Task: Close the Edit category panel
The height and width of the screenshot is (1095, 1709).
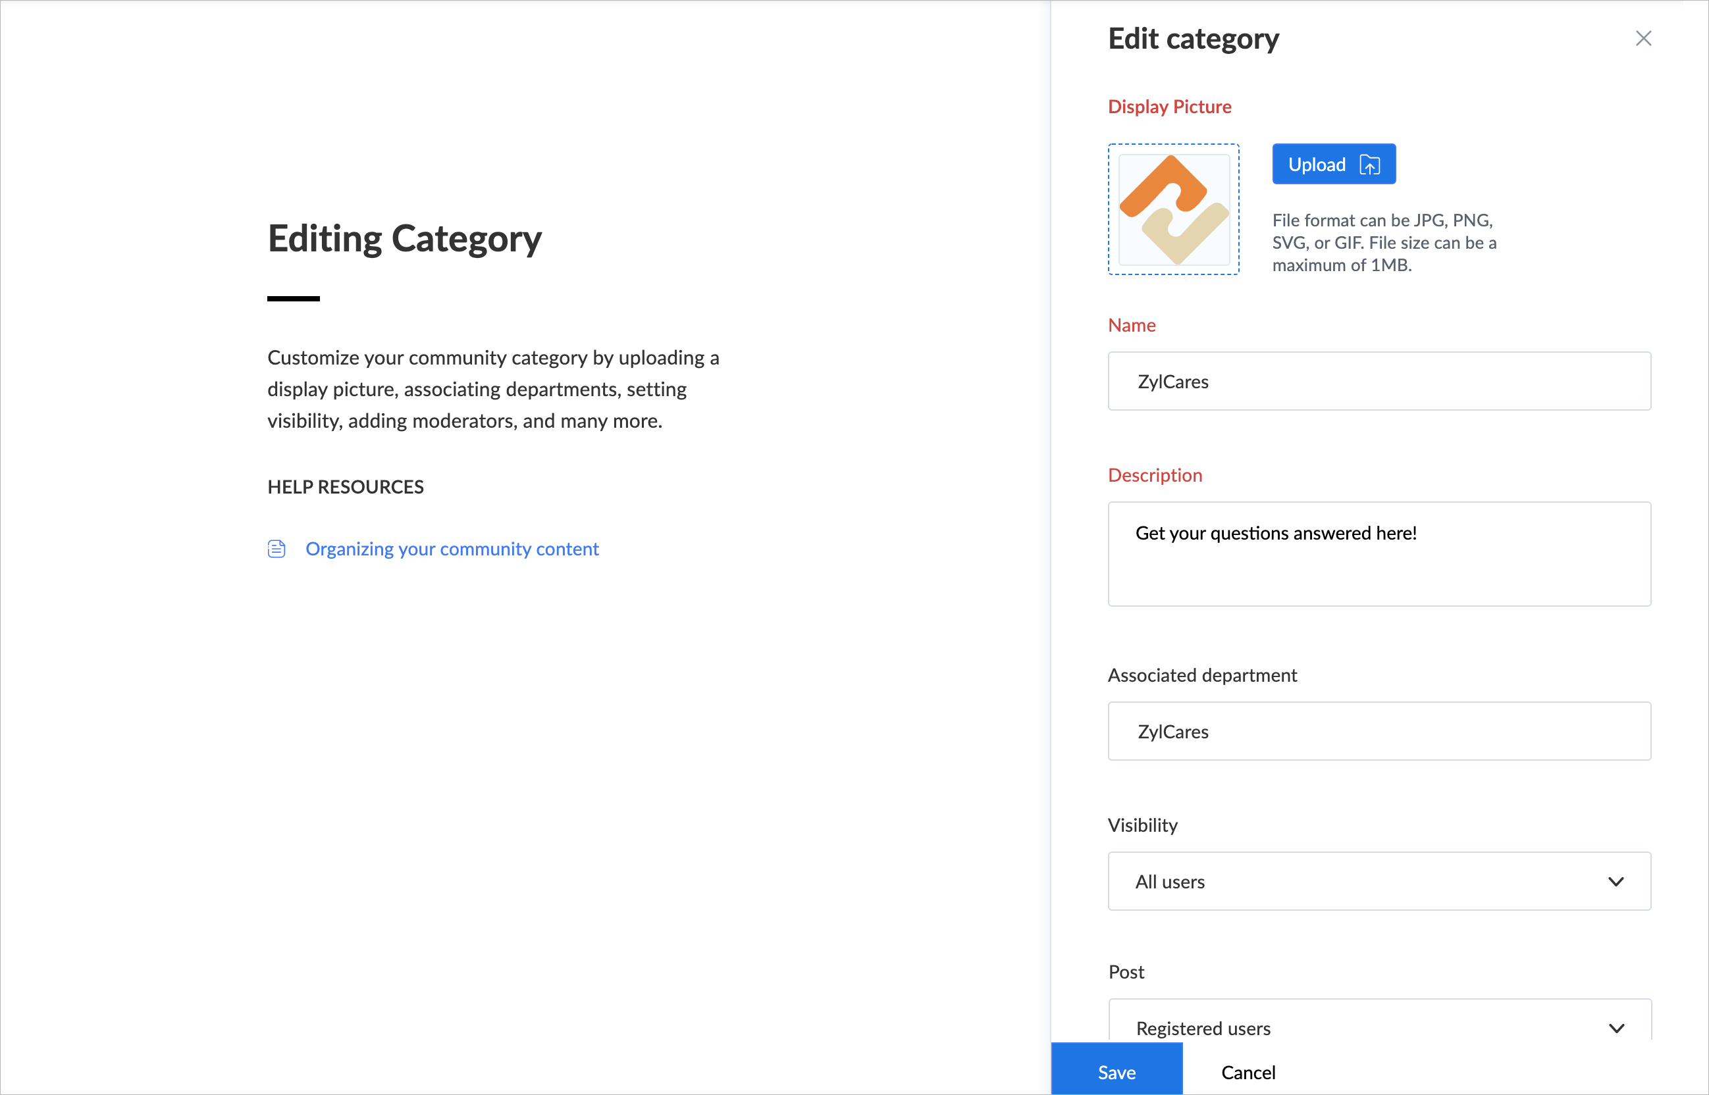Action: 1643,38
